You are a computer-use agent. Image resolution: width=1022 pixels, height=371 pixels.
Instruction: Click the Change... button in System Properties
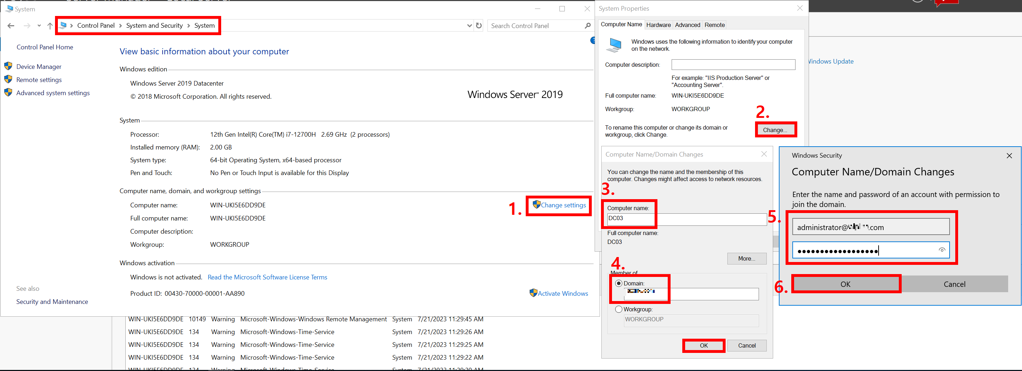(775, 130)
